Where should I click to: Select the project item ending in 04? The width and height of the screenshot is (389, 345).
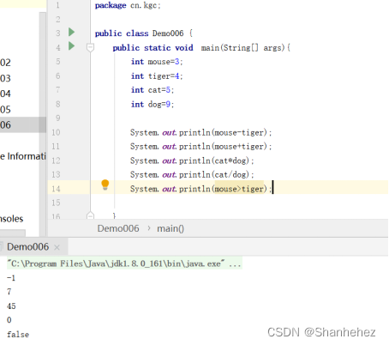click(x=5, y=94)
